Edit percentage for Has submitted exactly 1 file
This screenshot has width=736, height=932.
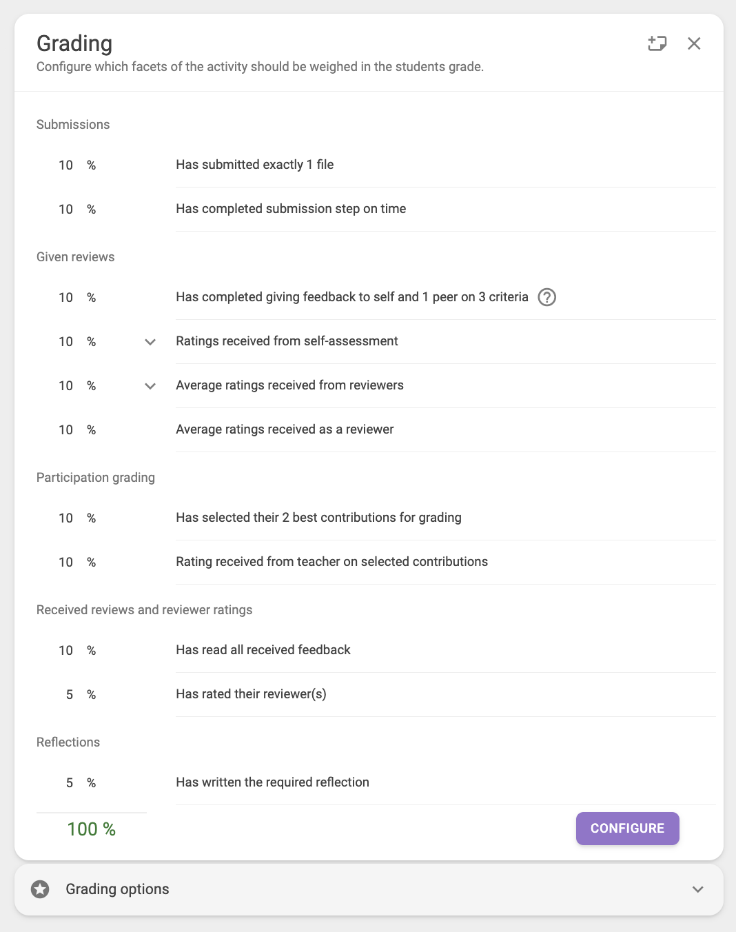pos(66,165)
